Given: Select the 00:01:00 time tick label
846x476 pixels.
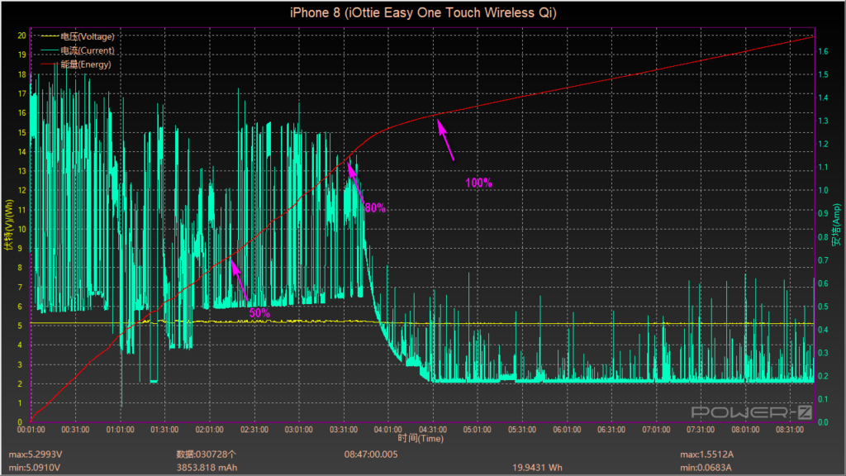Looking at the screenshot, I should point(31,430).
